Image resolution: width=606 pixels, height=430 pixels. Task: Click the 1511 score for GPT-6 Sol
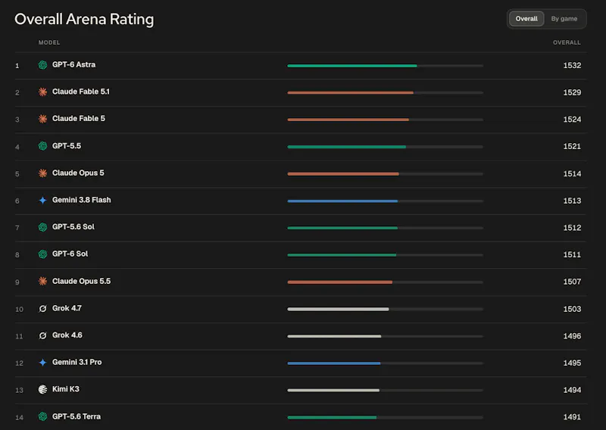pos(572,254)
